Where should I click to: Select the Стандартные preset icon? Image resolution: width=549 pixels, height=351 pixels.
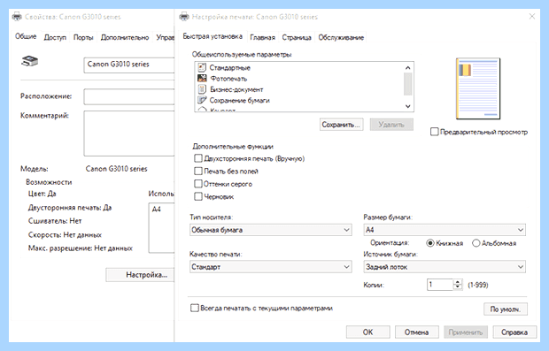202,67
